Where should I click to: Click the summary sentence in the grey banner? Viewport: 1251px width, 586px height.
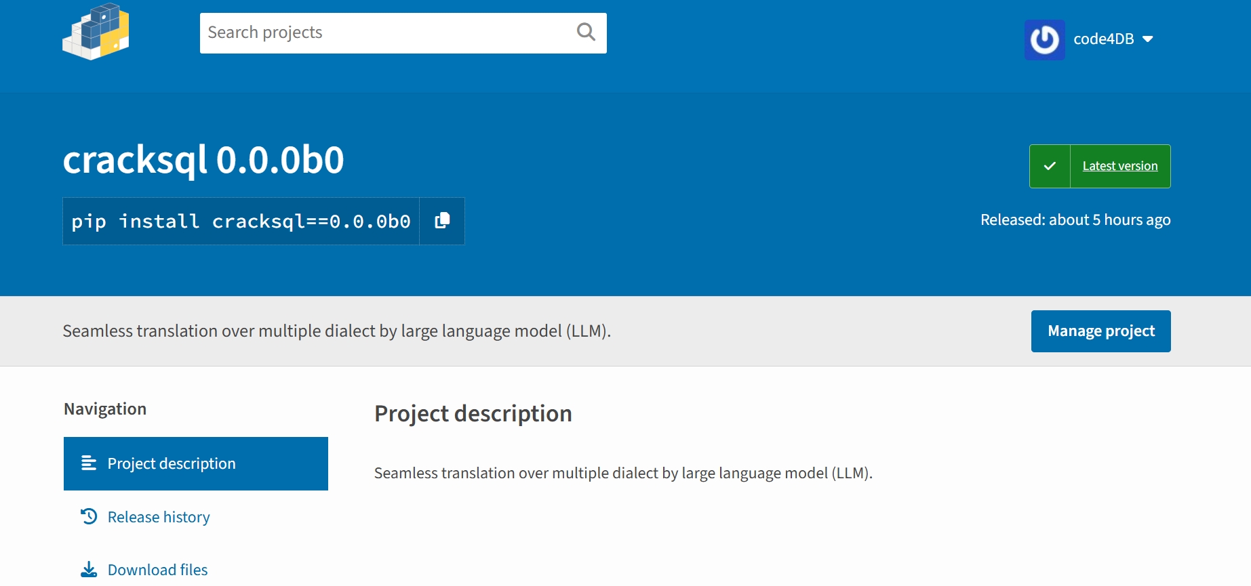tap(337, 331)
